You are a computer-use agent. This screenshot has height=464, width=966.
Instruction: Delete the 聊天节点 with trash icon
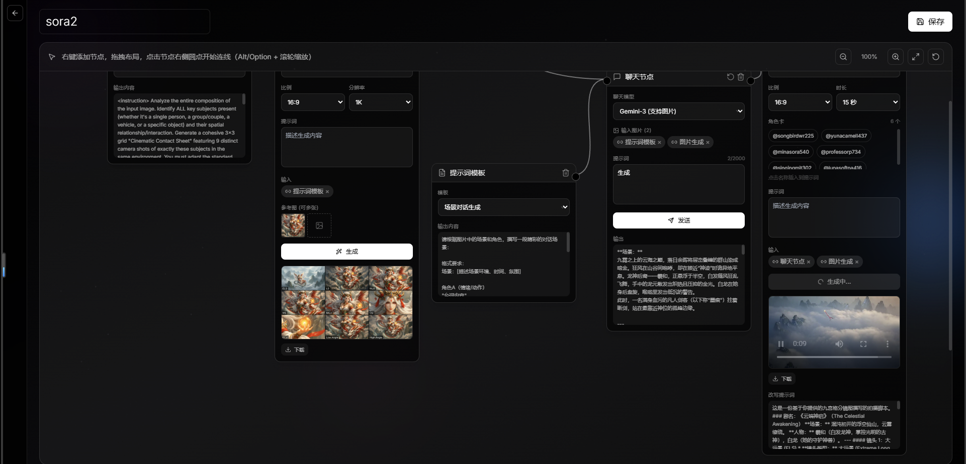point(741,77)
